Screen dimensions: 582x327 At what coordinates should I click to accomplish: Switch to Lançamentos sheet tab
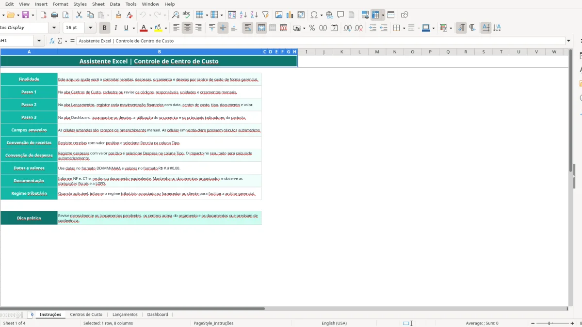(x=125, y=314)
